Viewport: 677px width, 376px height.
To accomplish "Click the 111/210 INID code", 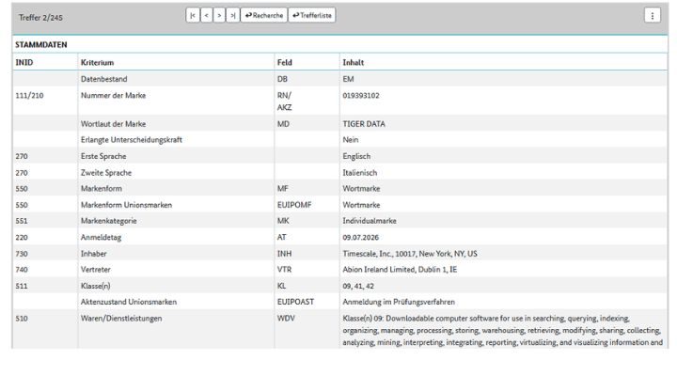I will (x=29, y=95).
